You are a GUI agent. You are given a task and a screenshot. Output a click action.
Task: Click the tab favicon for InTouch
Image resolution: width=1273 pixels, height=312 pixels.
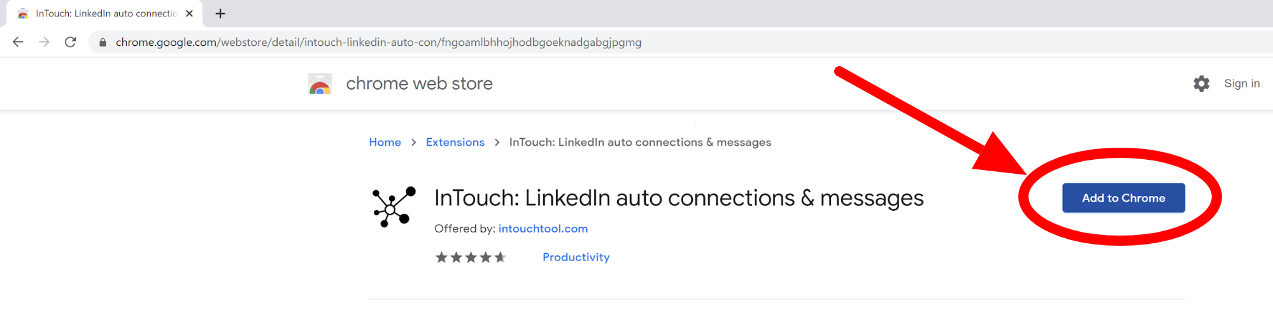click(x=23, y=13)
